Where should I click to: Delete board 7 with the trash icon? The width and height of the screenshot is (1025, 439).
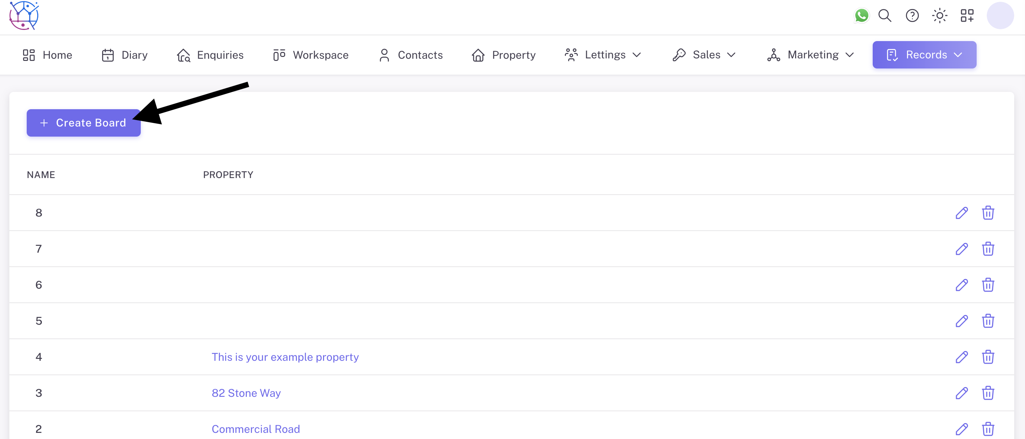pyautogui.click(x=989, y=249)
